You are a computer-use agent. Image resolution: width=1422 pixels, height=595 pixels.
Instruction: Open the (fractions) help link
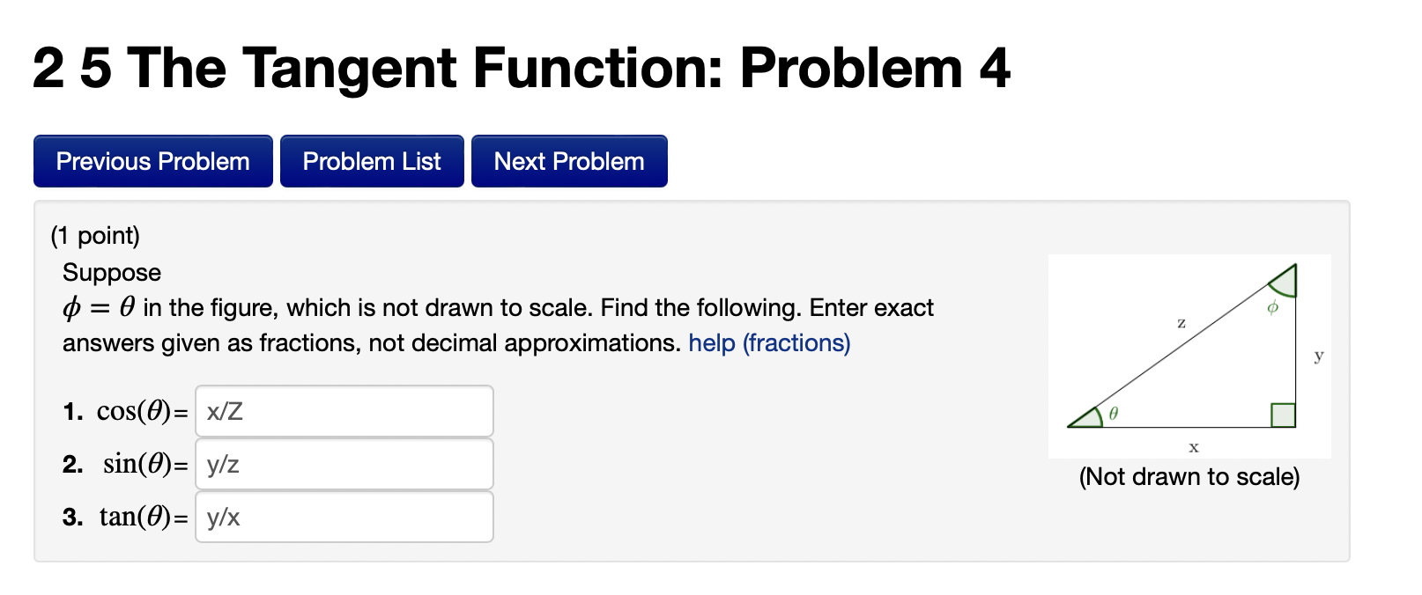[799, 343]
